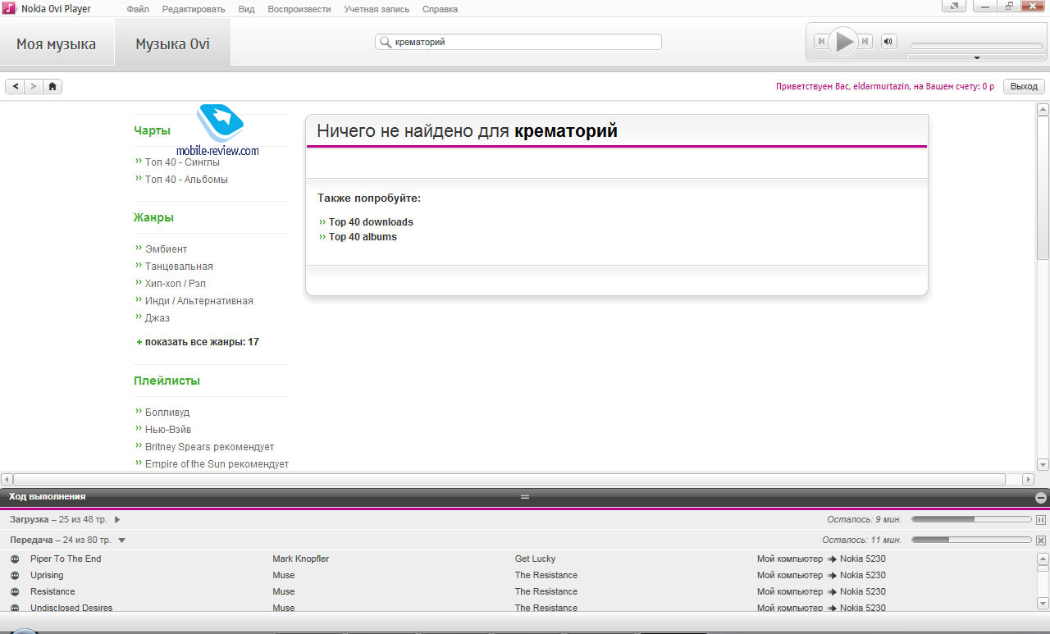Screen dimensions: 1050x634
Task: Click the Чарты section heading
Action: 152,130
